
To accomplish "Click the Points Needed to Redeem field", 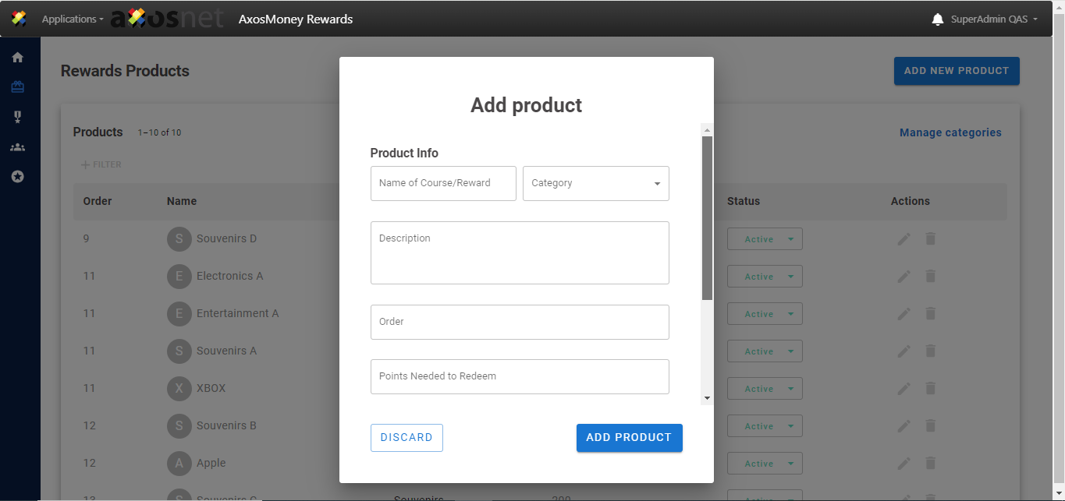I will pos(520,376).
